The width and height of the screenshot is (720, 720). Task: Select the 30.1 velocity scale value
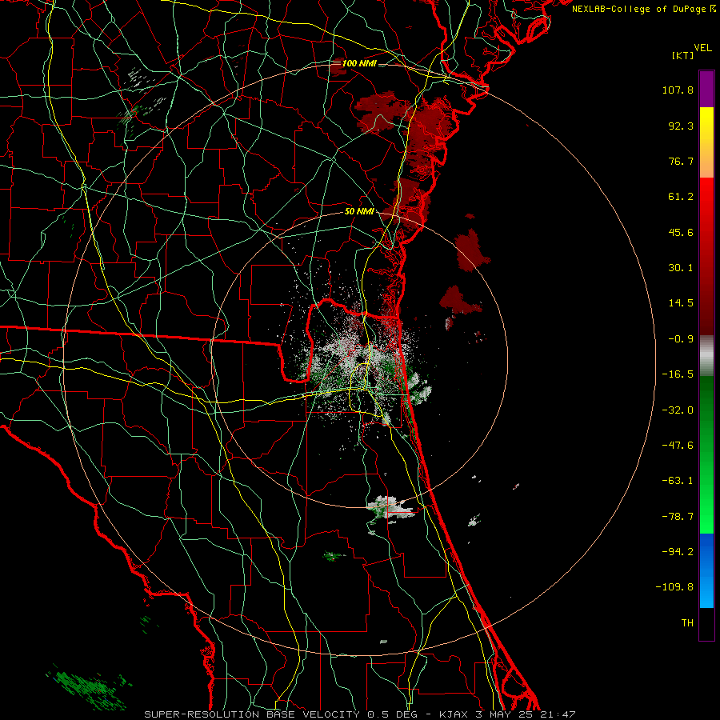pos(681,268)
